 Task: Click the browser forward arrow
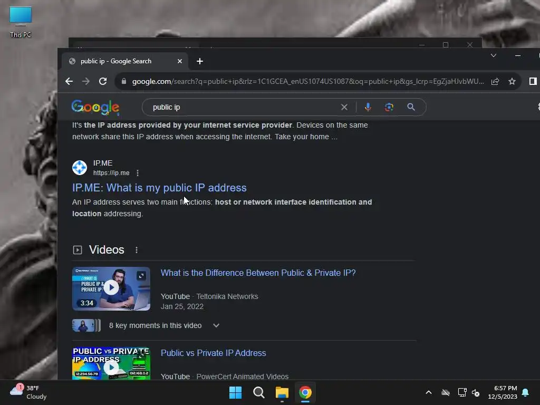pos(86,81)
